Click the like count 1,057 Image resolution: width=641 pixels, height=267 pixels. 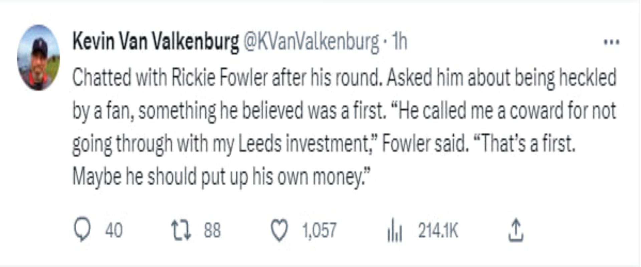coord(319,230)
